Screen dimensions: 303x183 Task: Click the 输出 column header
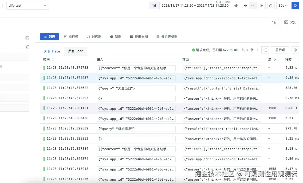pyautogui.click(x=186, y=59)
